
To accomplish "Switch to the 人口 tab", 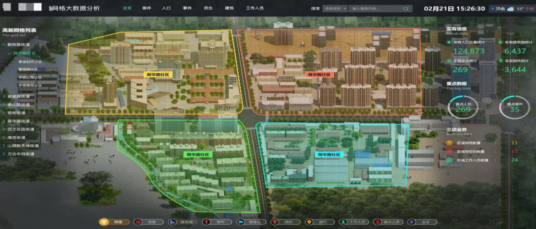I will pyautogui.click(x=166, y=8).
